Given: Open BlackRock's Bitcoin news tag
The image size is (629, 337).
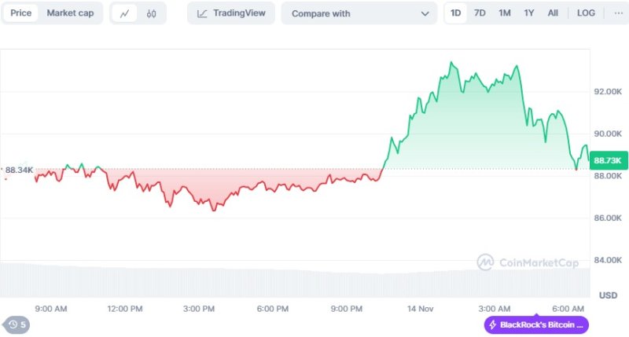Looking at the screenshot, I should pyautogui.click(x=541, y=324).
